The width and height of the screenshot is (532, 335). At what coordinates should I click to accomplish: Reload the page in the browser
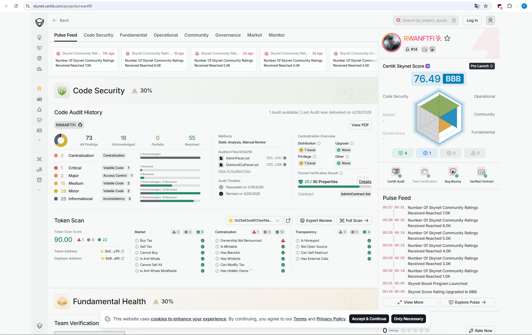16,6
